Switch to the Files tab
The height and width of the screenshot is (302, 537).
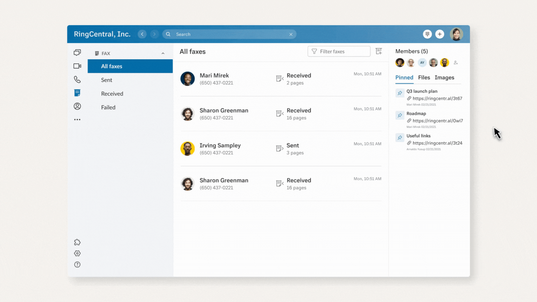424,78
